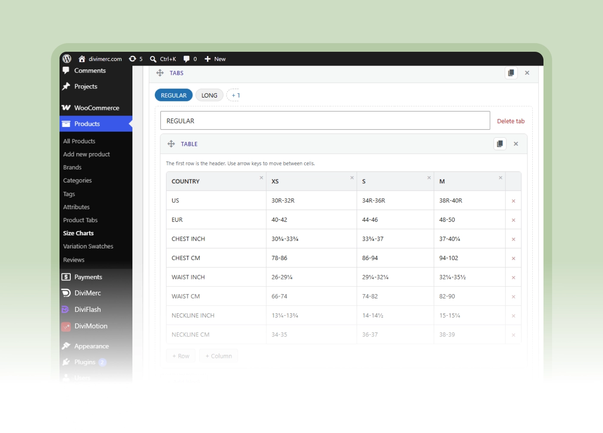Open the Variation Swatches submenu
603x433 pixels.
[88, 246]
